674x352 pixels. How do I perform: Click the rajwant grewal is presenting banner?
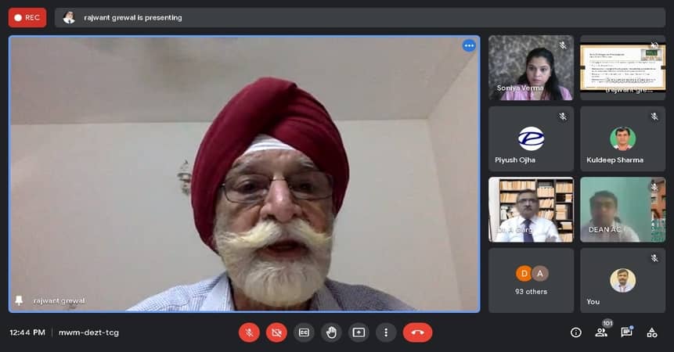[x=133, y=17]
